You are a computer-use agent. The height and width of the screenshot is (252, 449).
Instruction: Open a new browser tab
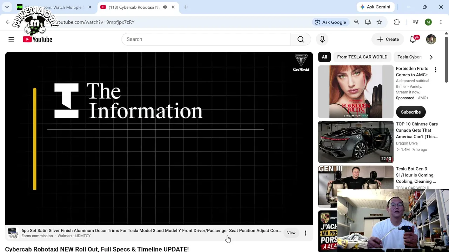(x=186, y=7)
